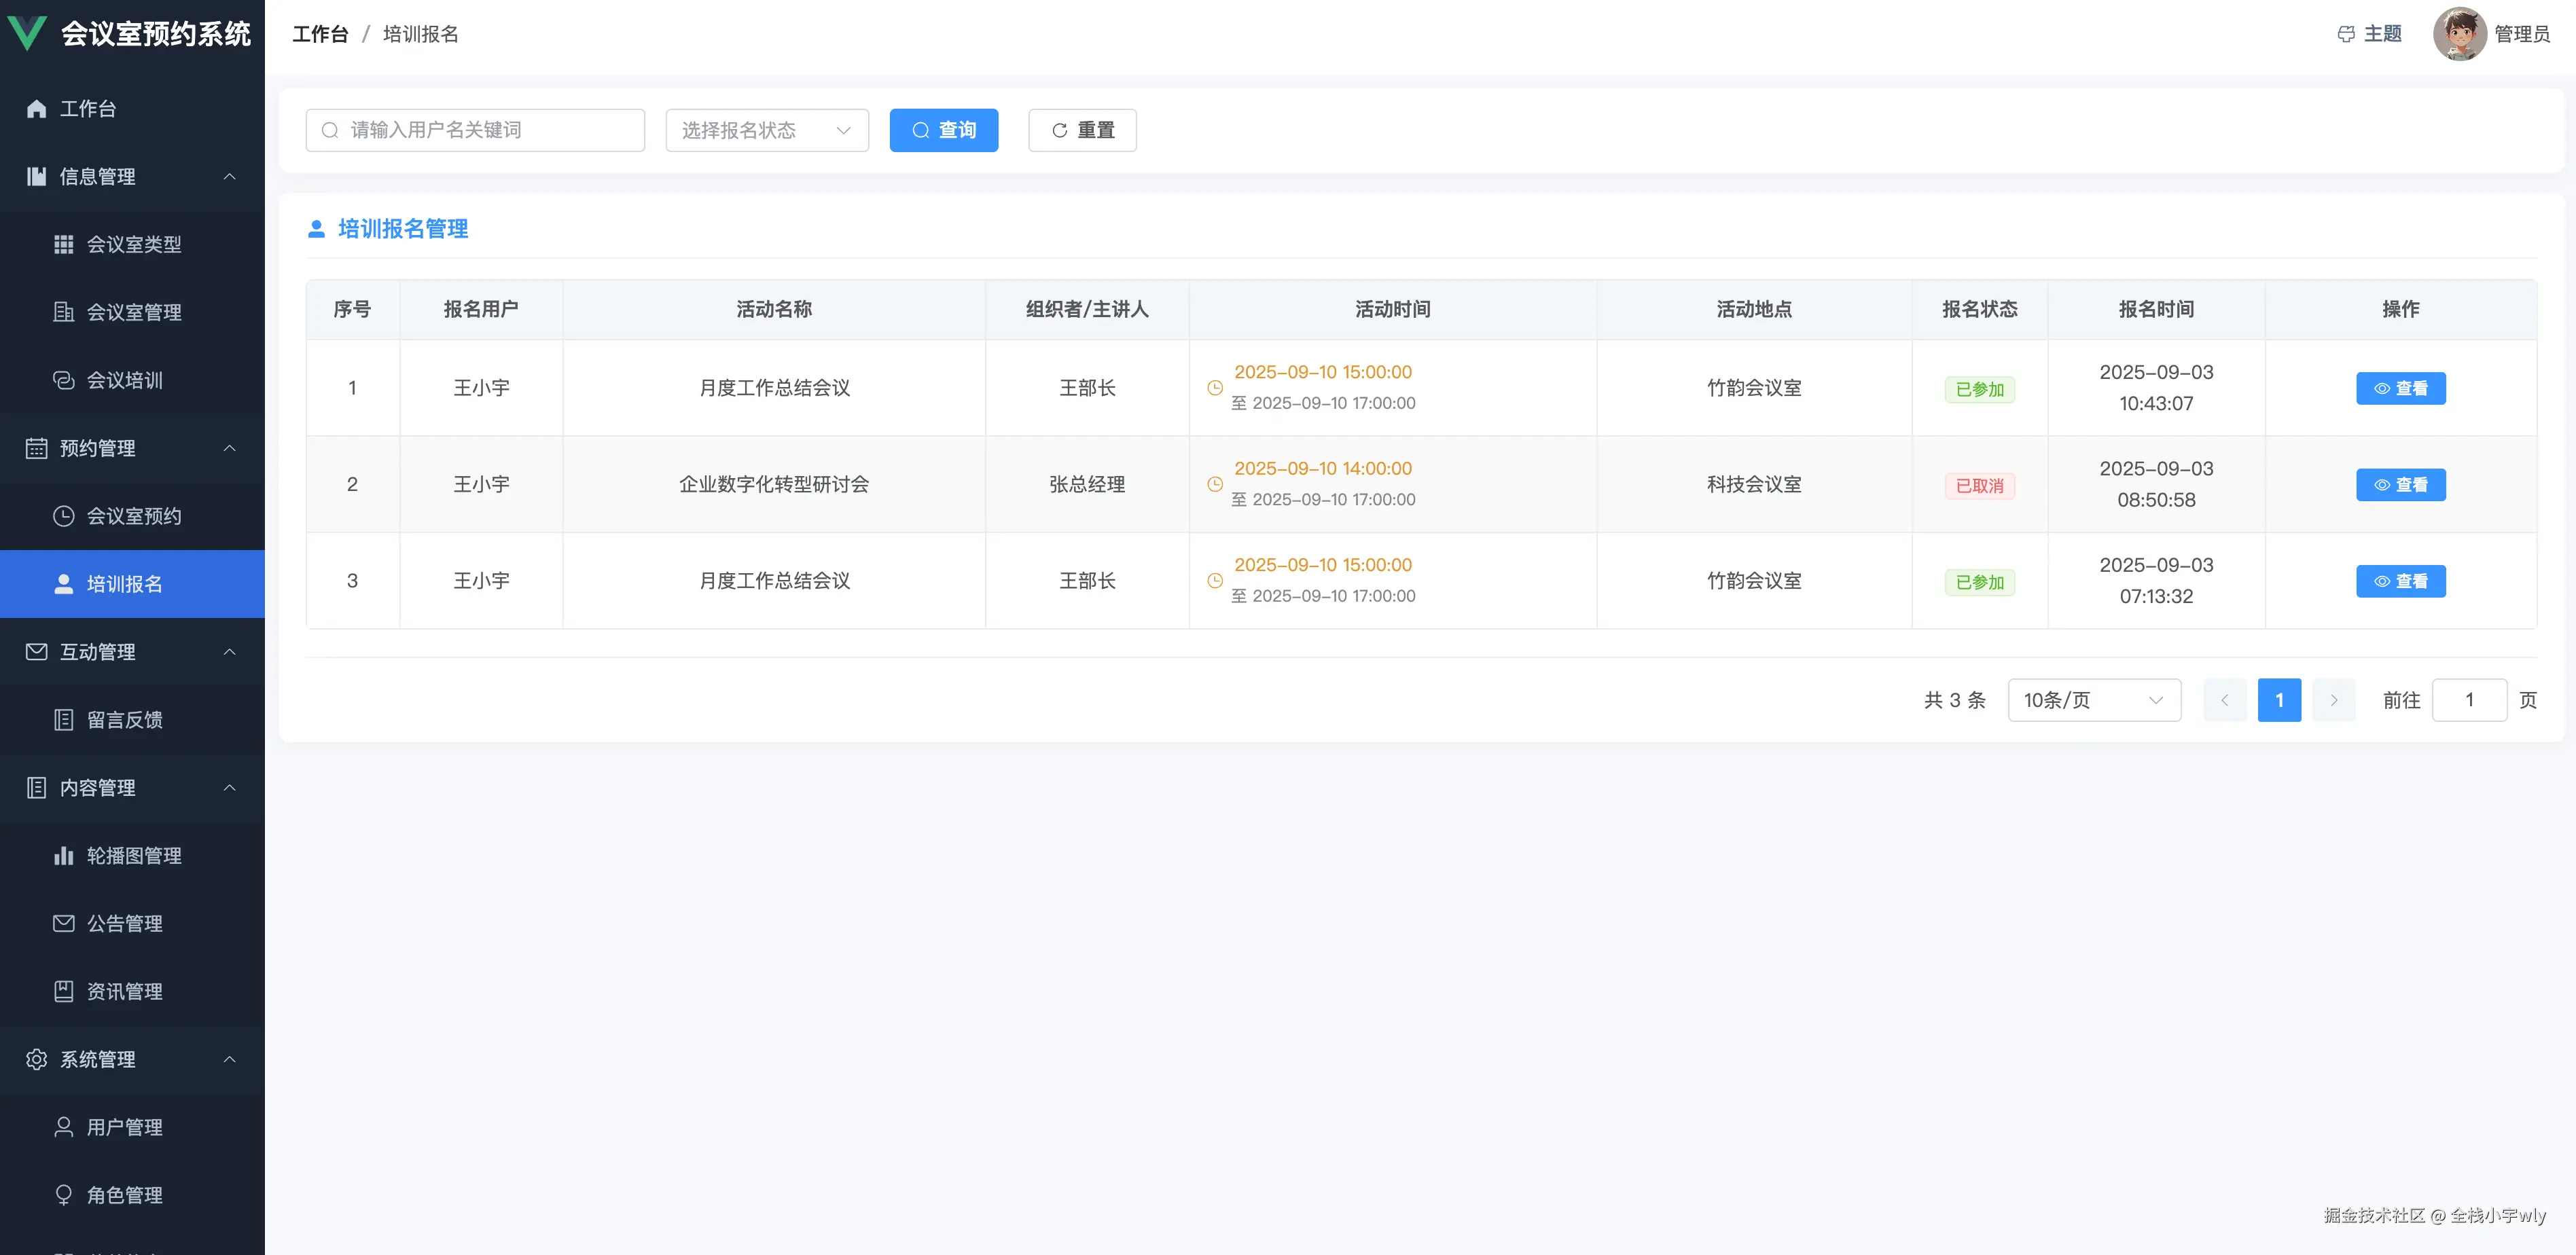
Task: Click the 会议室预约 clock icon
Action: (64, 516)
